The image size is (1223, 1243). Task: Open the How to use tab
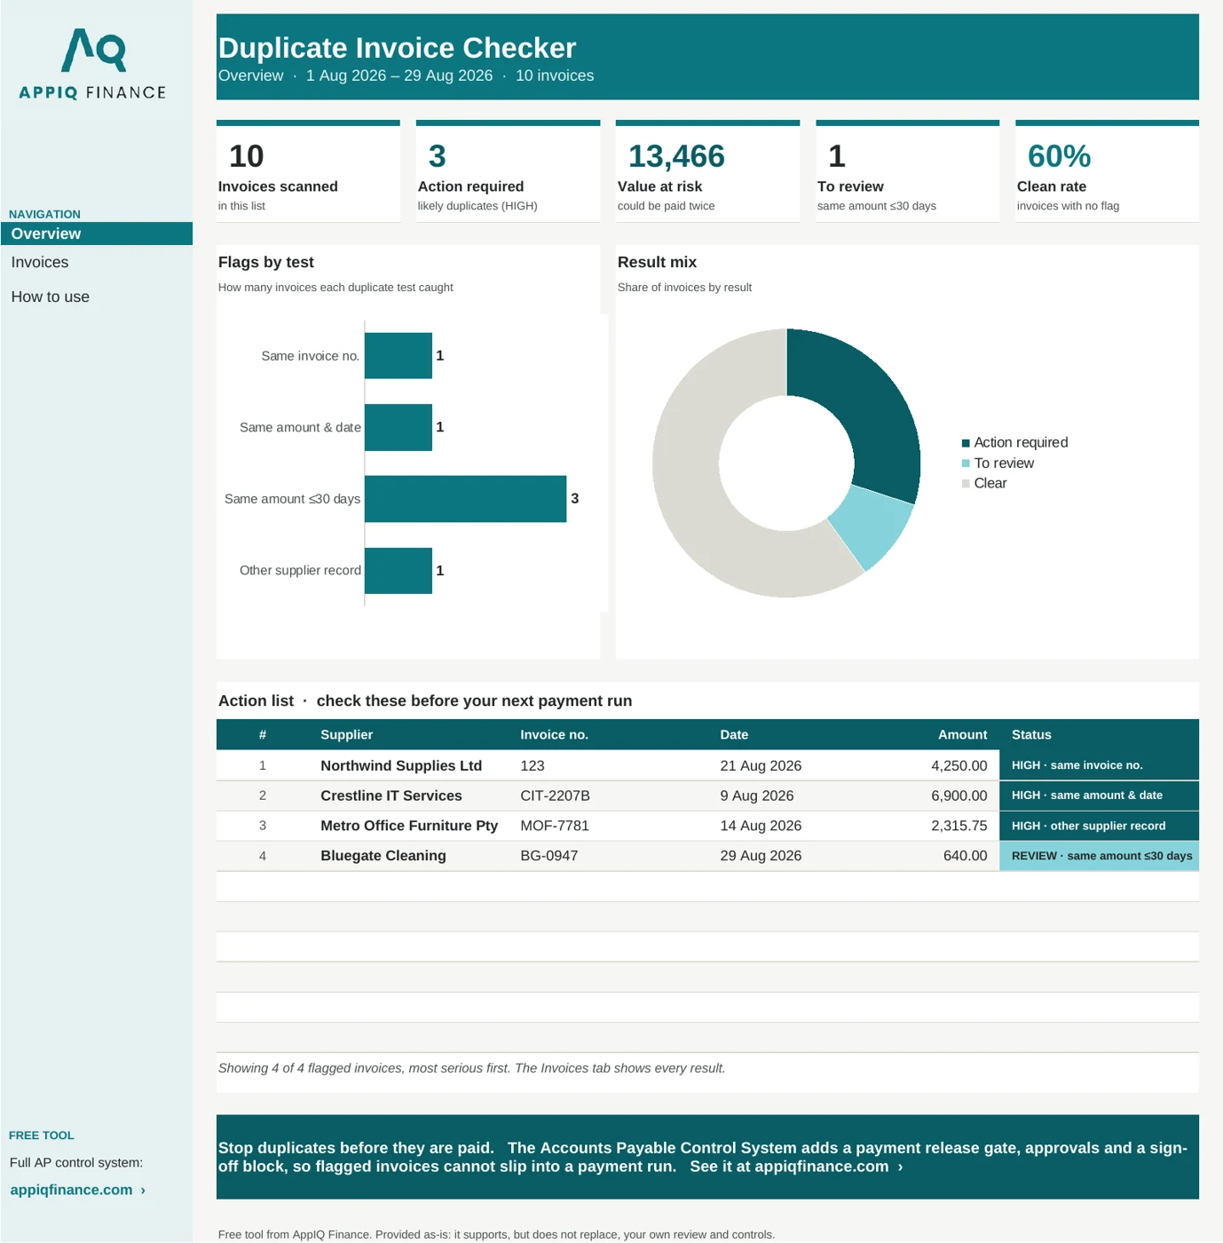coord(51,297)
